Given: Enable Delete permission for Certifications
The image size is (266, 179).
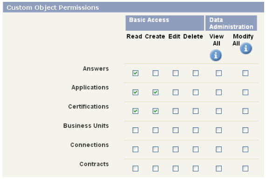Looking at the screenshot, I should coord(196,111).
